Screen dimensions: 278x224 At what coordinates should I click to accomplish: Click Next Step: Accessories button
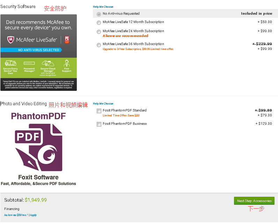254,201
